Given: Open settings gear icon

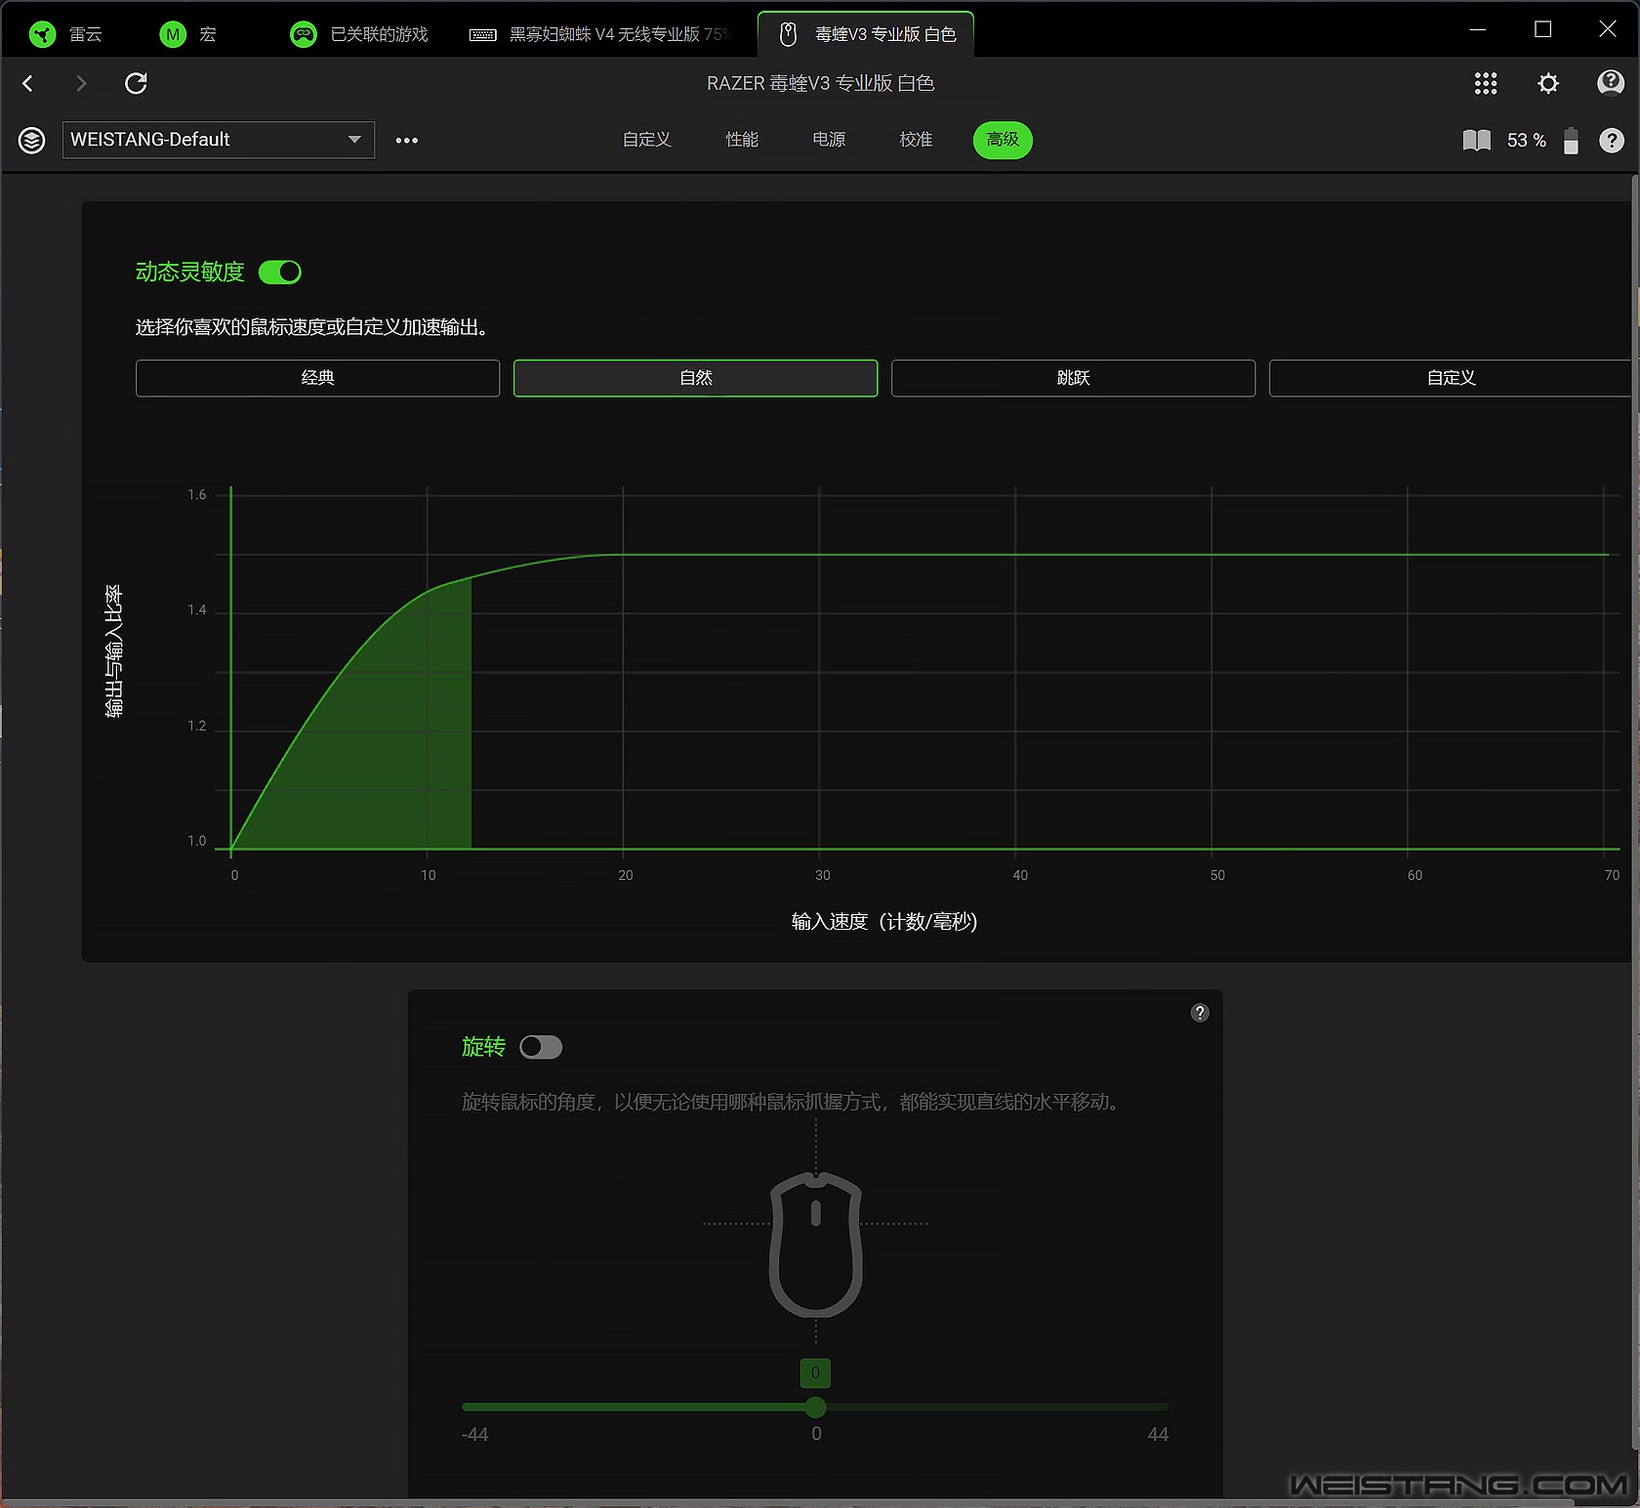Looking at the screenshot, I should click(x=1548, y=83).
